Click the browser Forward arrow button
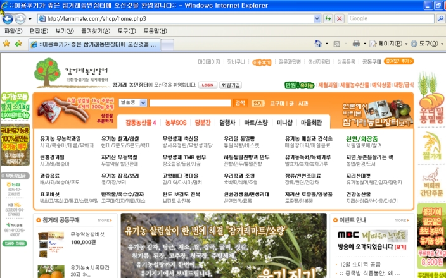This screenshot has height=278, width=446. 20,19
